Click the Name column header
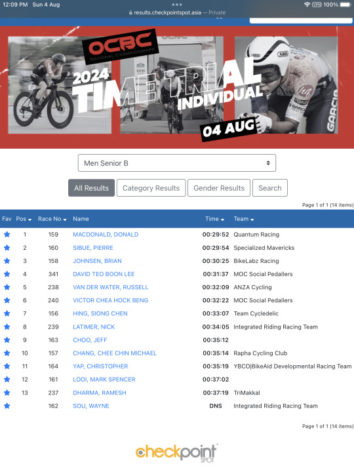 tap(81, 219)
